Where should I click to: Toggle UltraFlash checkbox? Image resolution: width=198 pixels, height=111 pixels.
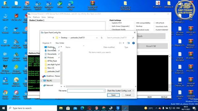154,23
